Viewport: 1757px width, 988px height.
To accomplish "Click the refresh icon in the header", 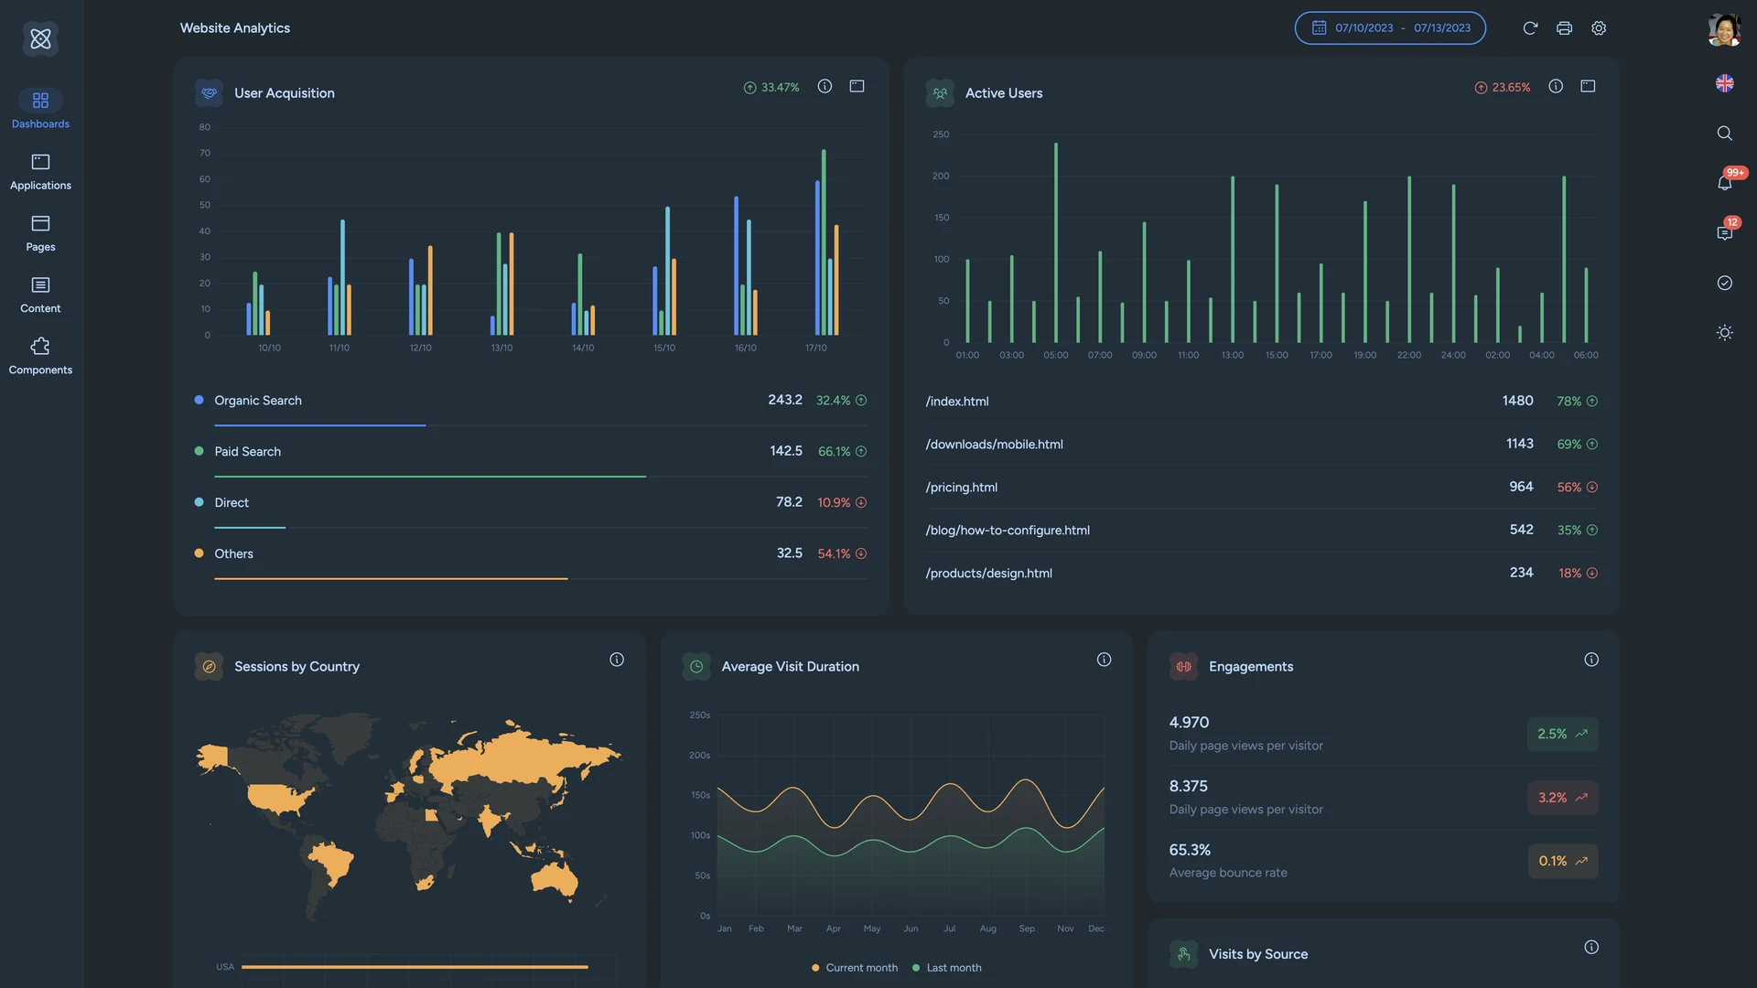I will [x=1530, y=27].
